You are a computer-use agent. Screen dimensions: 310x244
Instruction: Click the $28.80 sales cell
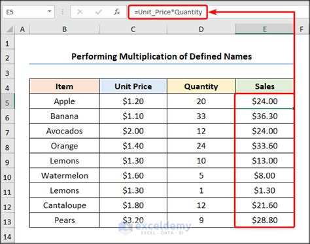(264, 220)
